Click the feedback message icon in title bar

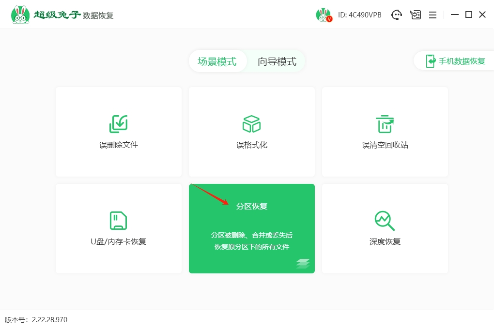[416, 15]
